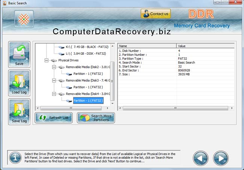Click the Disk3 removable media icon
This screenshot has width=244, height=170.
pyautogui.click(x=62, y=81)
